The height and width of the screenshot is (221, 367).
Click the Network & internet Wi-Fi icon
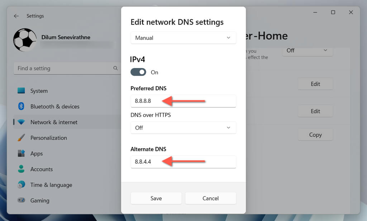(21, 122)
